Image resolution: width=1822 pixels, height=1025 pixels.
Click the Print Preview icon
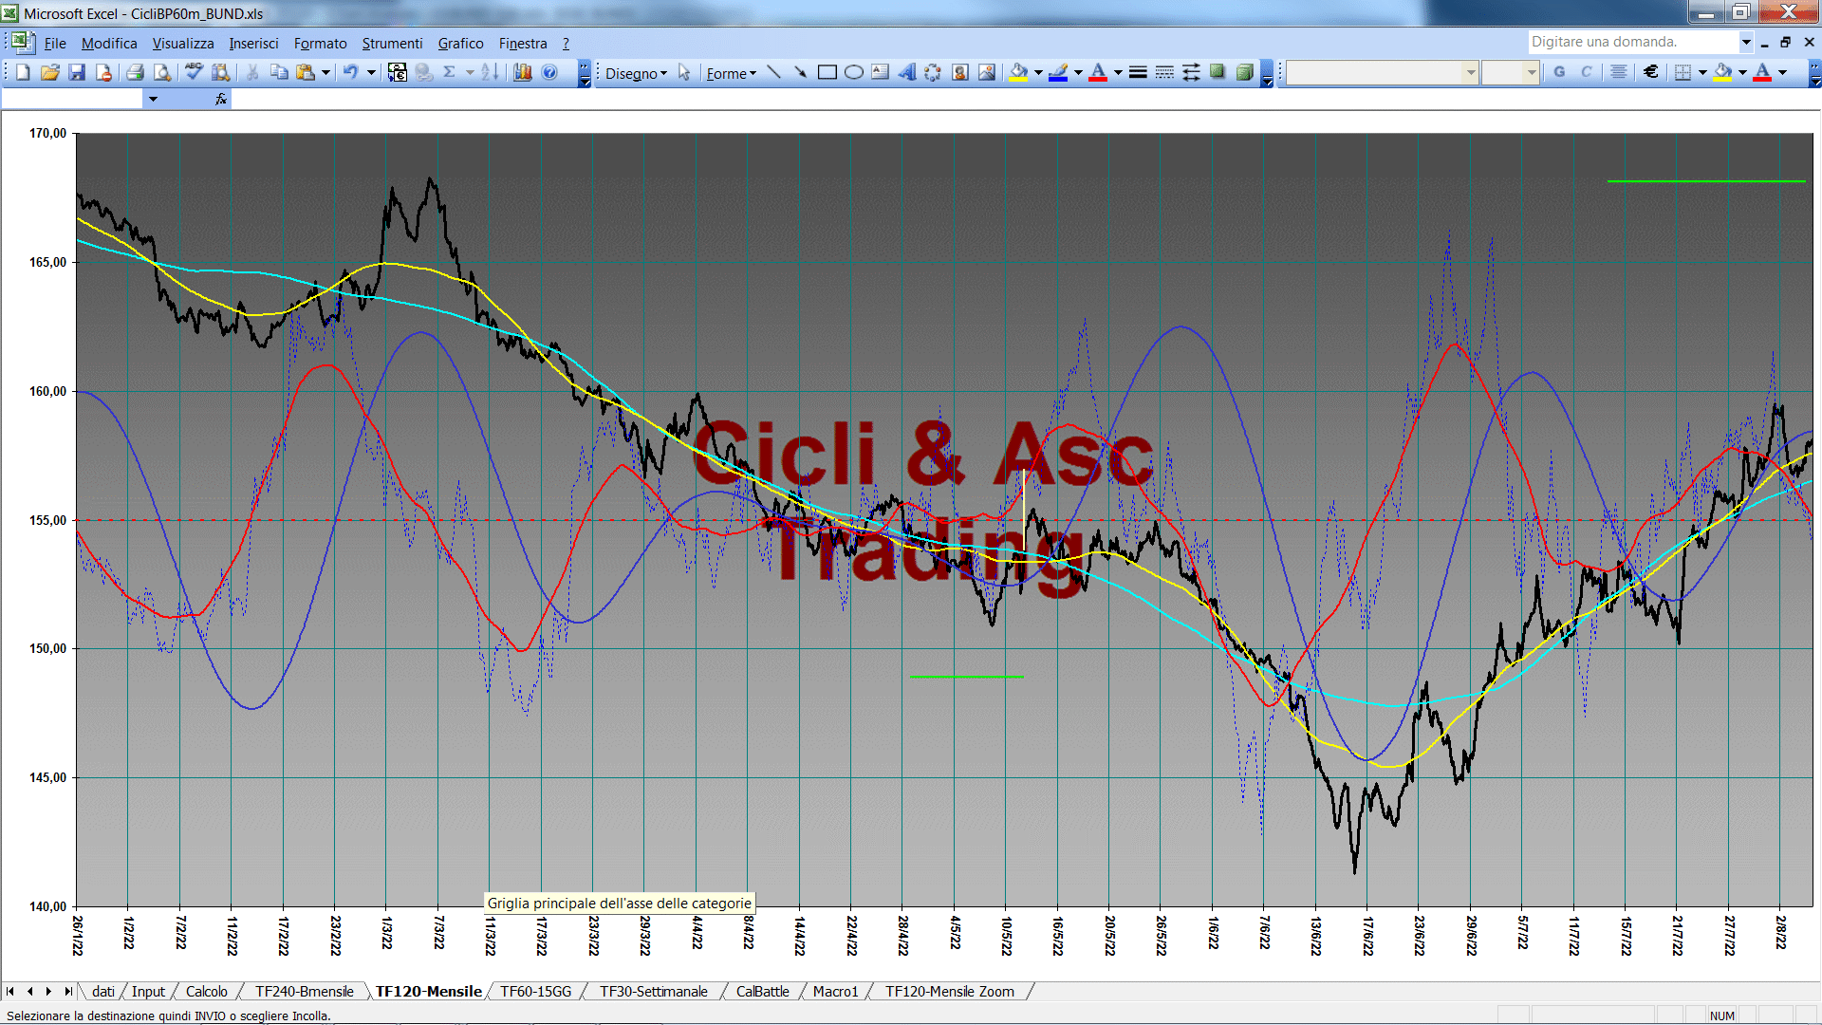(162, 72)
